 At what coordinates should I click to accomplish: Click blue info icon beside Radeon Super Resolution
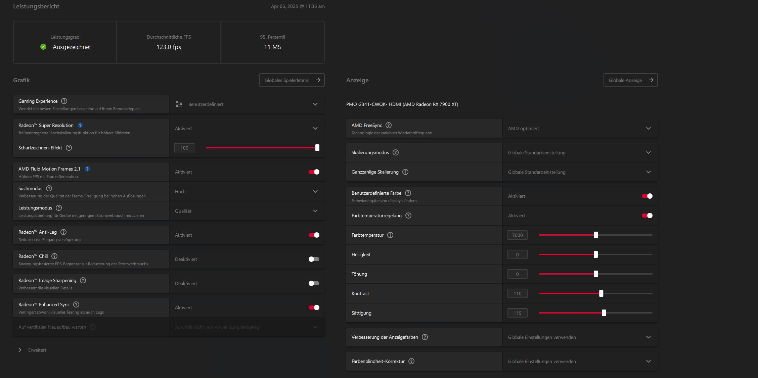point(80,125)
